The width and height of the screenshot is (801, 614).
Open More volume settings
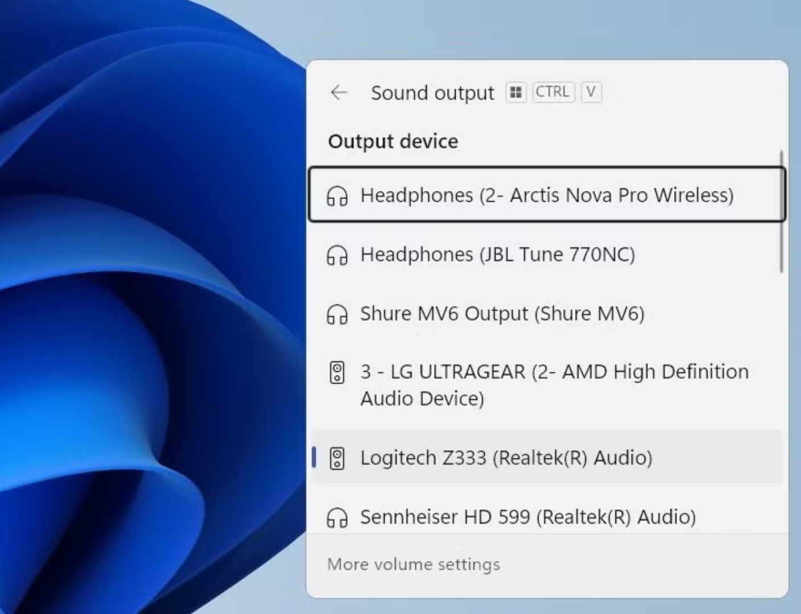(x=414, y=564)
